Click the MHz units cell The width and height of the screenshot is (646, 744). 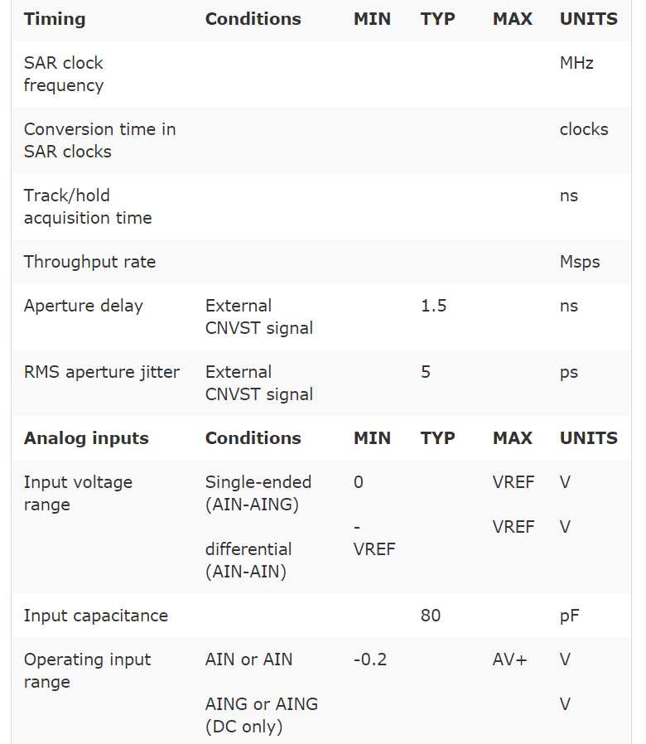pyautogui.click(x=576, y=63)
